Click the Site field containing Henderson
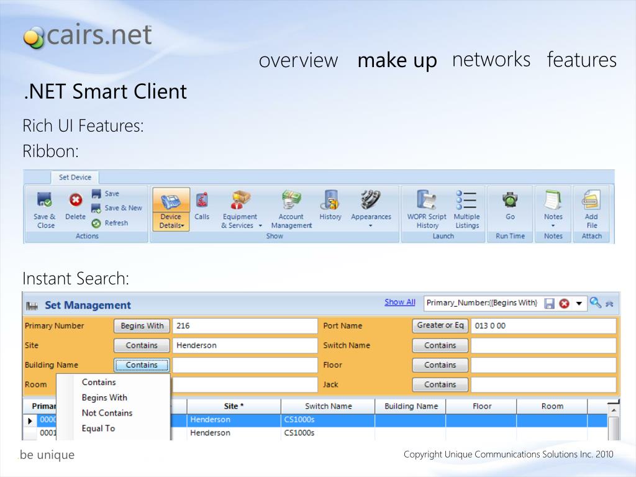 [245, 345]
